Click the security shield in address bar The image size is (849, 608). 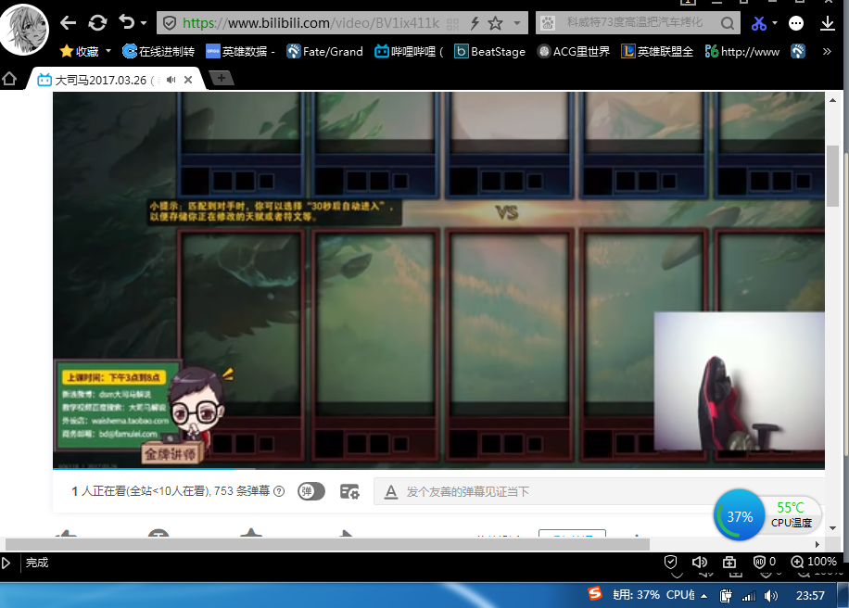[170, 23]
